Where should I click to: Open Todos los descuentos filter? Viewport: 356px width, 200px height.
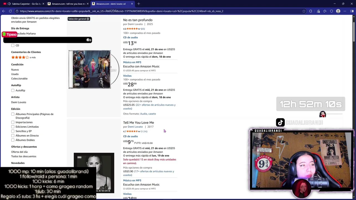coord(24,156)
